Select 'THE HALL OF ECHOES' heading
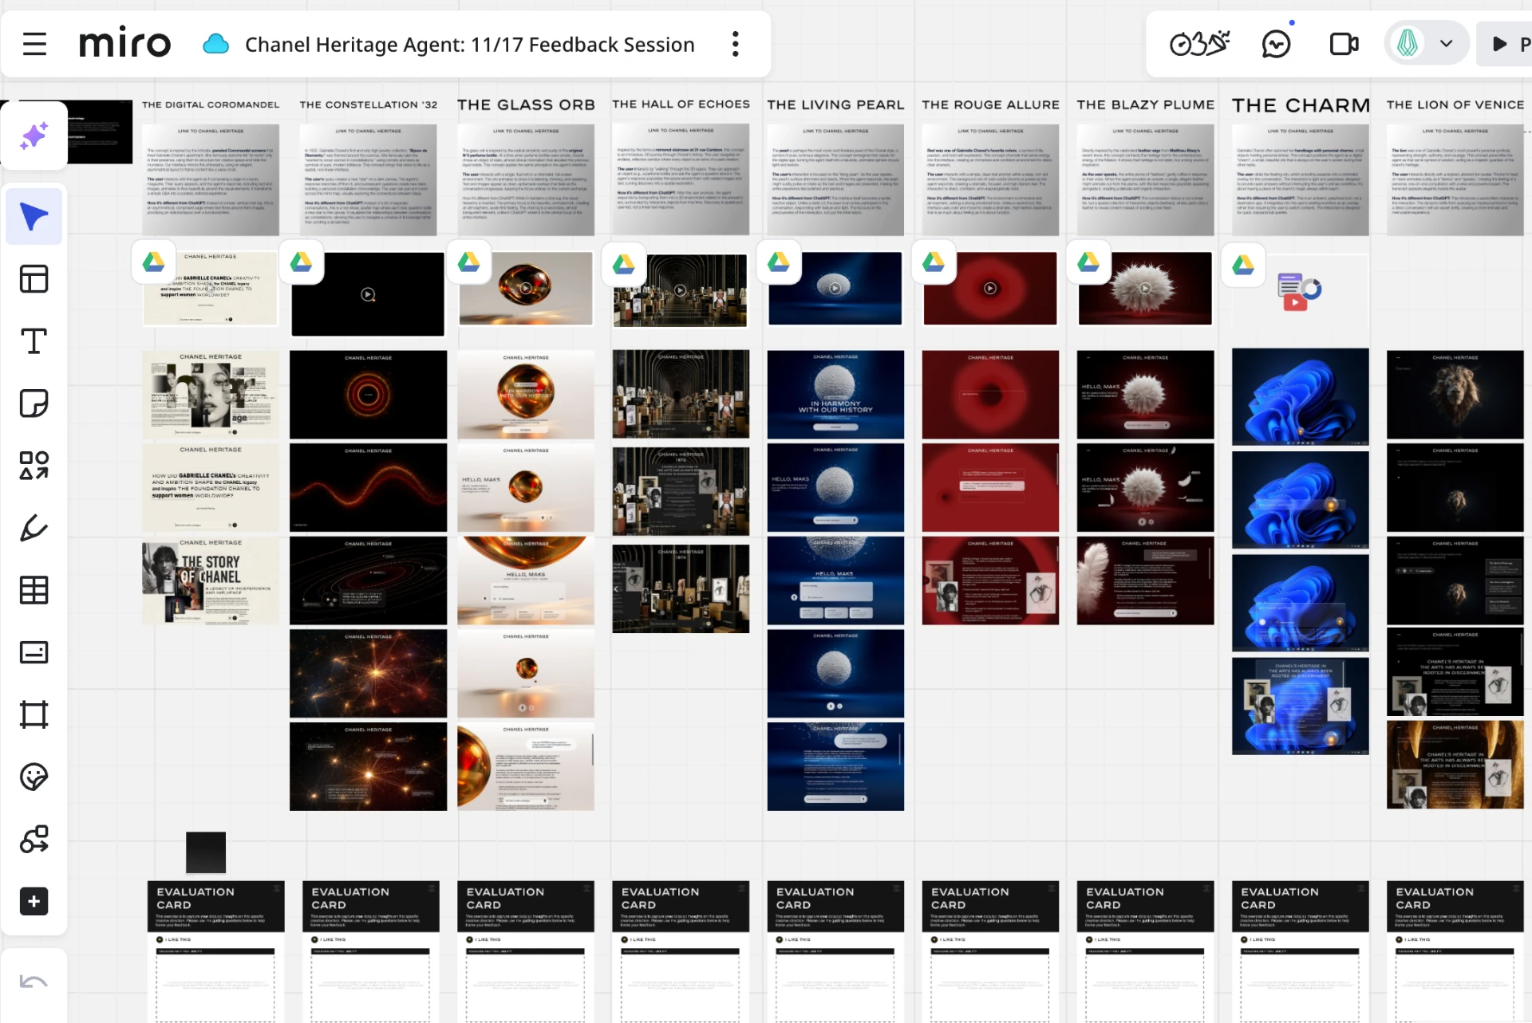Screen dimensions: 1532x1023 pos(681,104)
